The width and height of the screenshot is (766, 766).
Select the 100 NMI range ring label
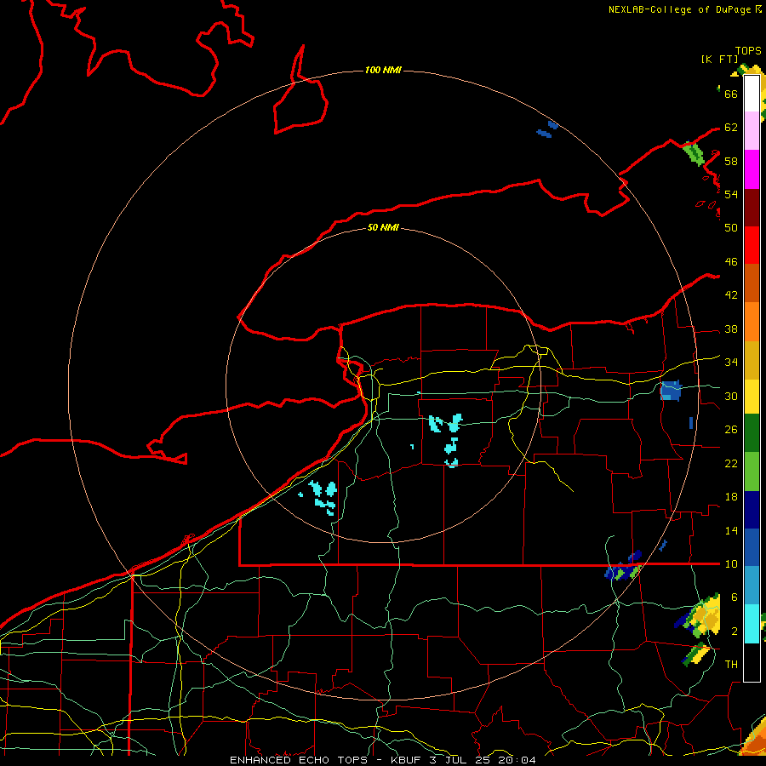(x=383, y=71)
